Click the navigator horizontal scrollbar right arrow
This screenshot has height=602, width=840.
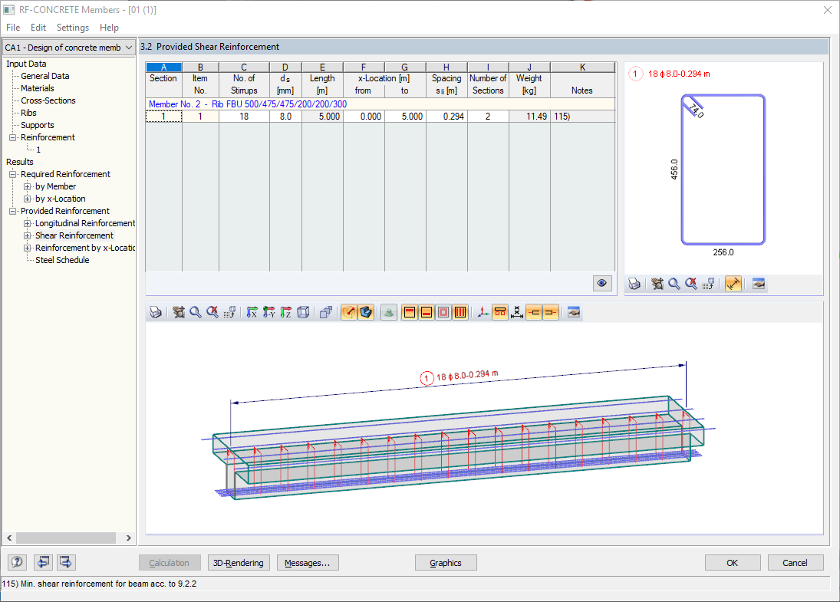pyautogui.click(x=129, y=538)
